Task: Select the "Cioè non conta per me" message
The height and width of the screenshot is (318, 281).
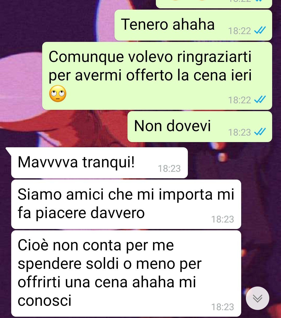Action: (x=126, y=273)
